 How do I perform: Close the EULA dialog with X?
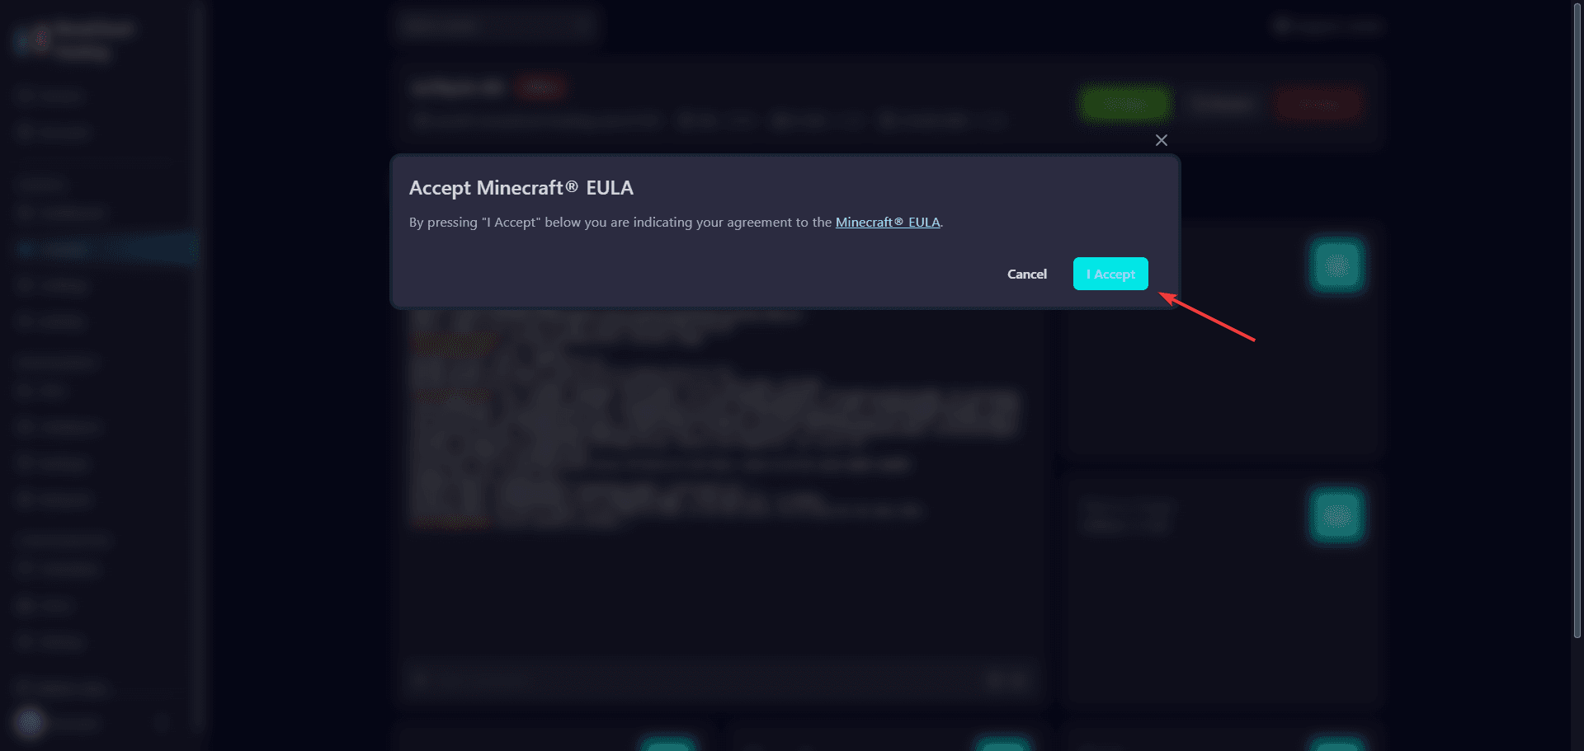[1162, 140]
